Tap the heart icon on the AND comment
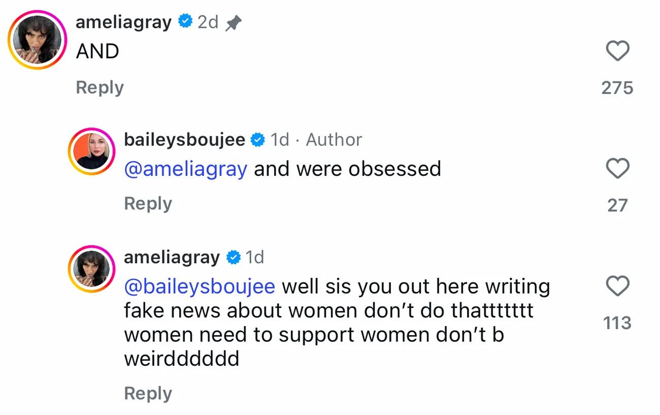 point(617,51)
